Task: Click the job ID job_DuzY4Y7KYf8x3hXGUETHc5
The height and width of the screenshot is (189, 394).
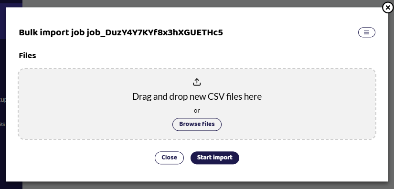Action: coord(155,32)
